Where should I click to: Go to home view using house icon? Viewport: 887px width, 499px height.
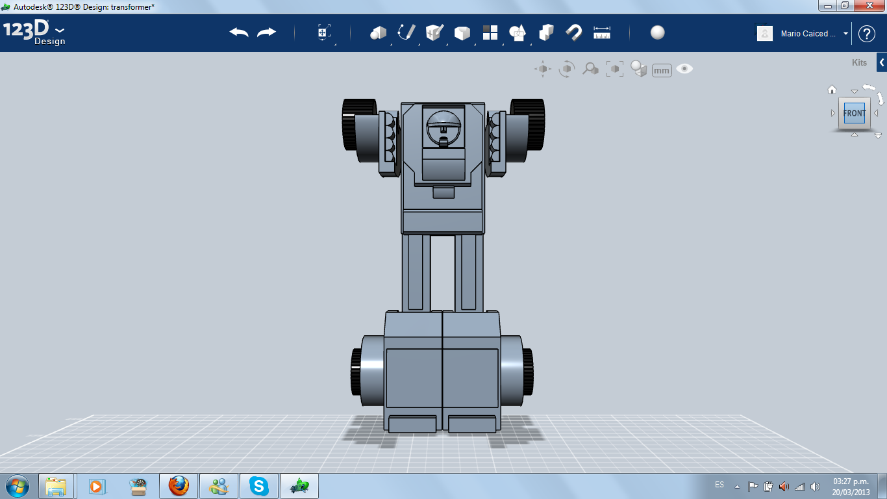(832, 90)
